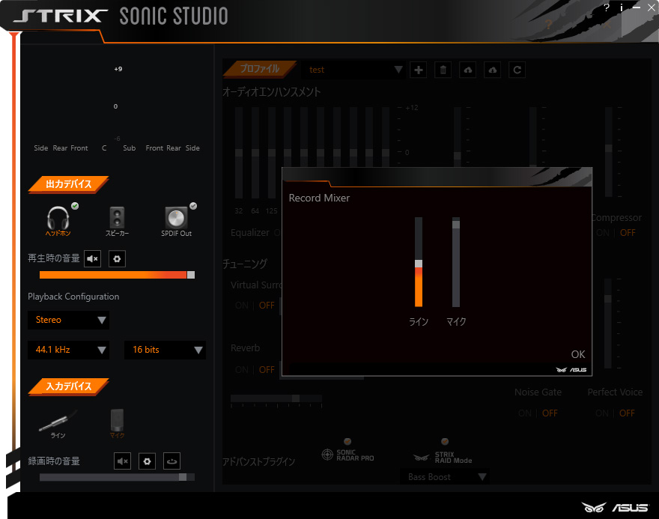Turn Compressor OFF
This screenshot has width=659, height=519.
(x=628, y=233)
